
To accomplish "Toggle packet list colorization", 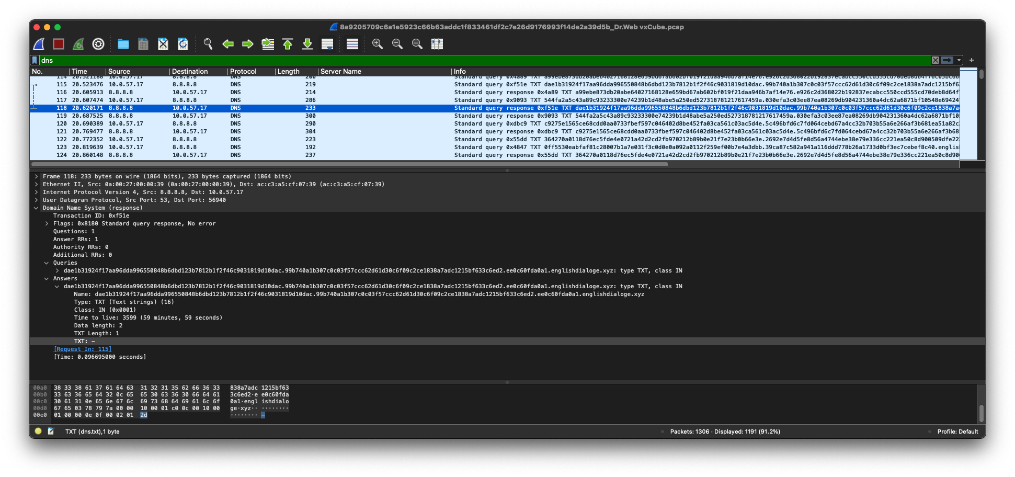I will tap(352, 44).
